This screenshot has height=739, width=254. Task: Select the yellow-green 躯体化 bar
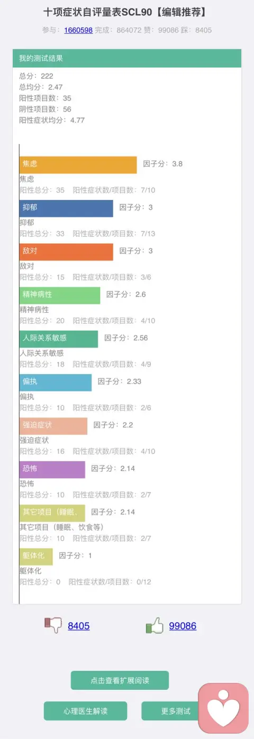pyautogui.click(x=36, y=556)
